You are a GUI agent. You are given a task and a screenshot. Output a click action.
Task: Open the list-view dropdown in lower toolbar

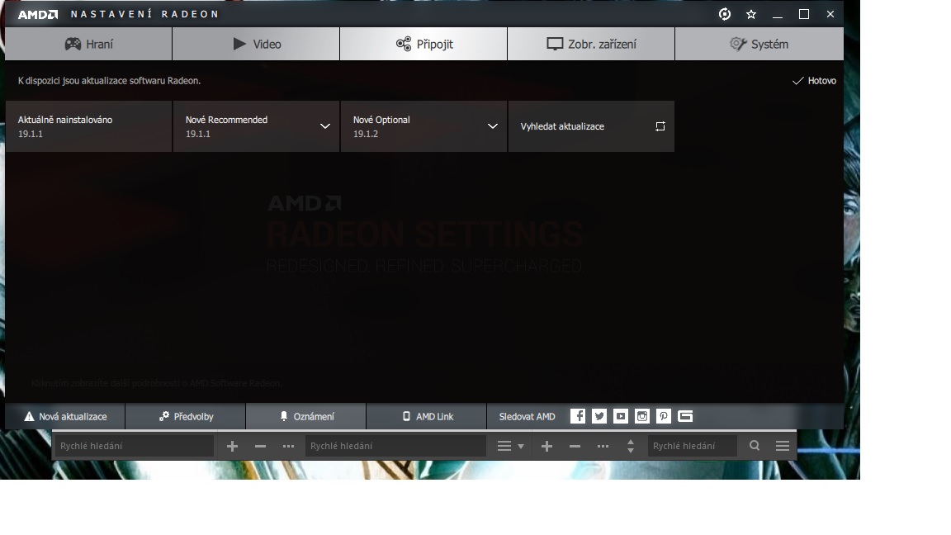pyautogui.click(x=511, y=447)
